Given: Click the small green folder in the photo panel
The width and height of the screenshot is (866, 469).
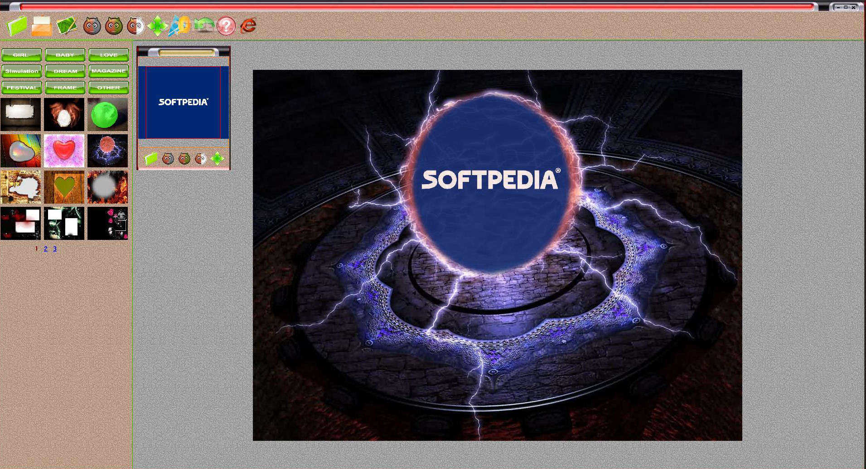Looking at the screenshot, I should click(x=151, y=158).
